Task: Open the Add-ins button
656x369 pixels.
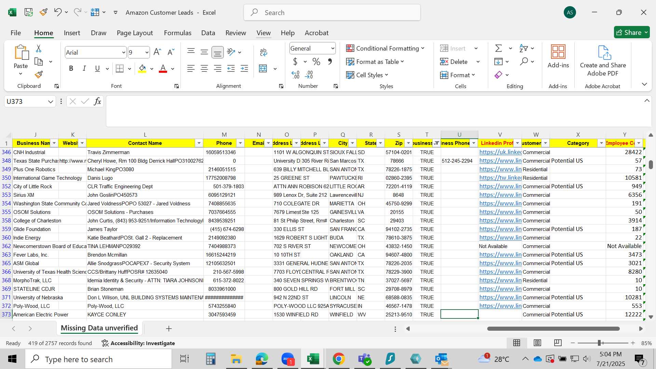Action: click(558, 57)
